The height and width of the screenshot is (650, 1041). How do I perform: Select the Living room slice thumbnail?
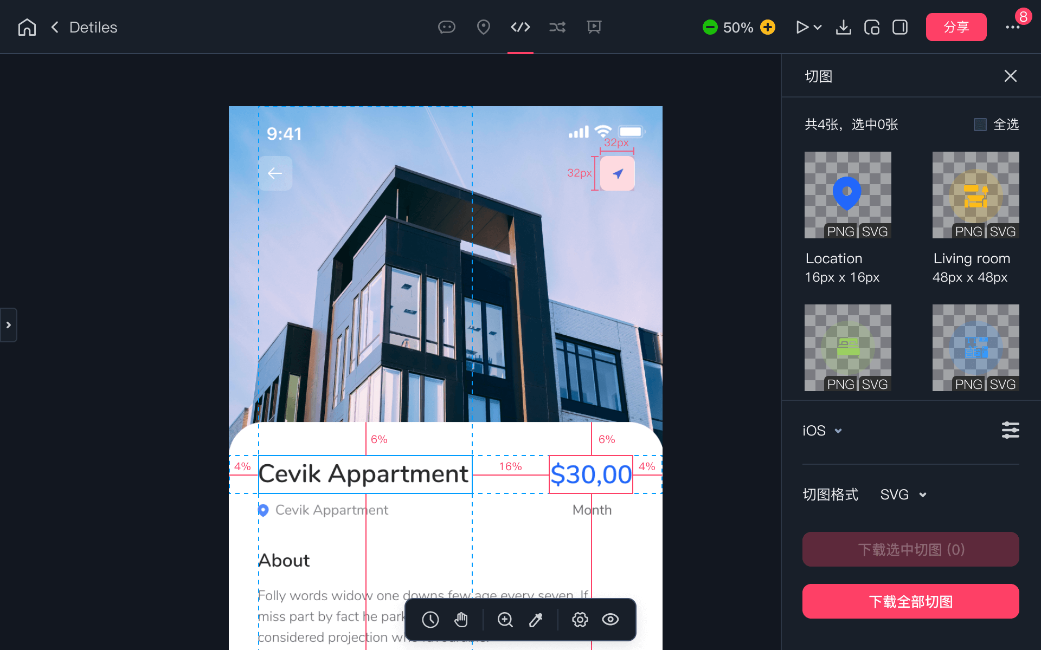(x=976, y=195)
